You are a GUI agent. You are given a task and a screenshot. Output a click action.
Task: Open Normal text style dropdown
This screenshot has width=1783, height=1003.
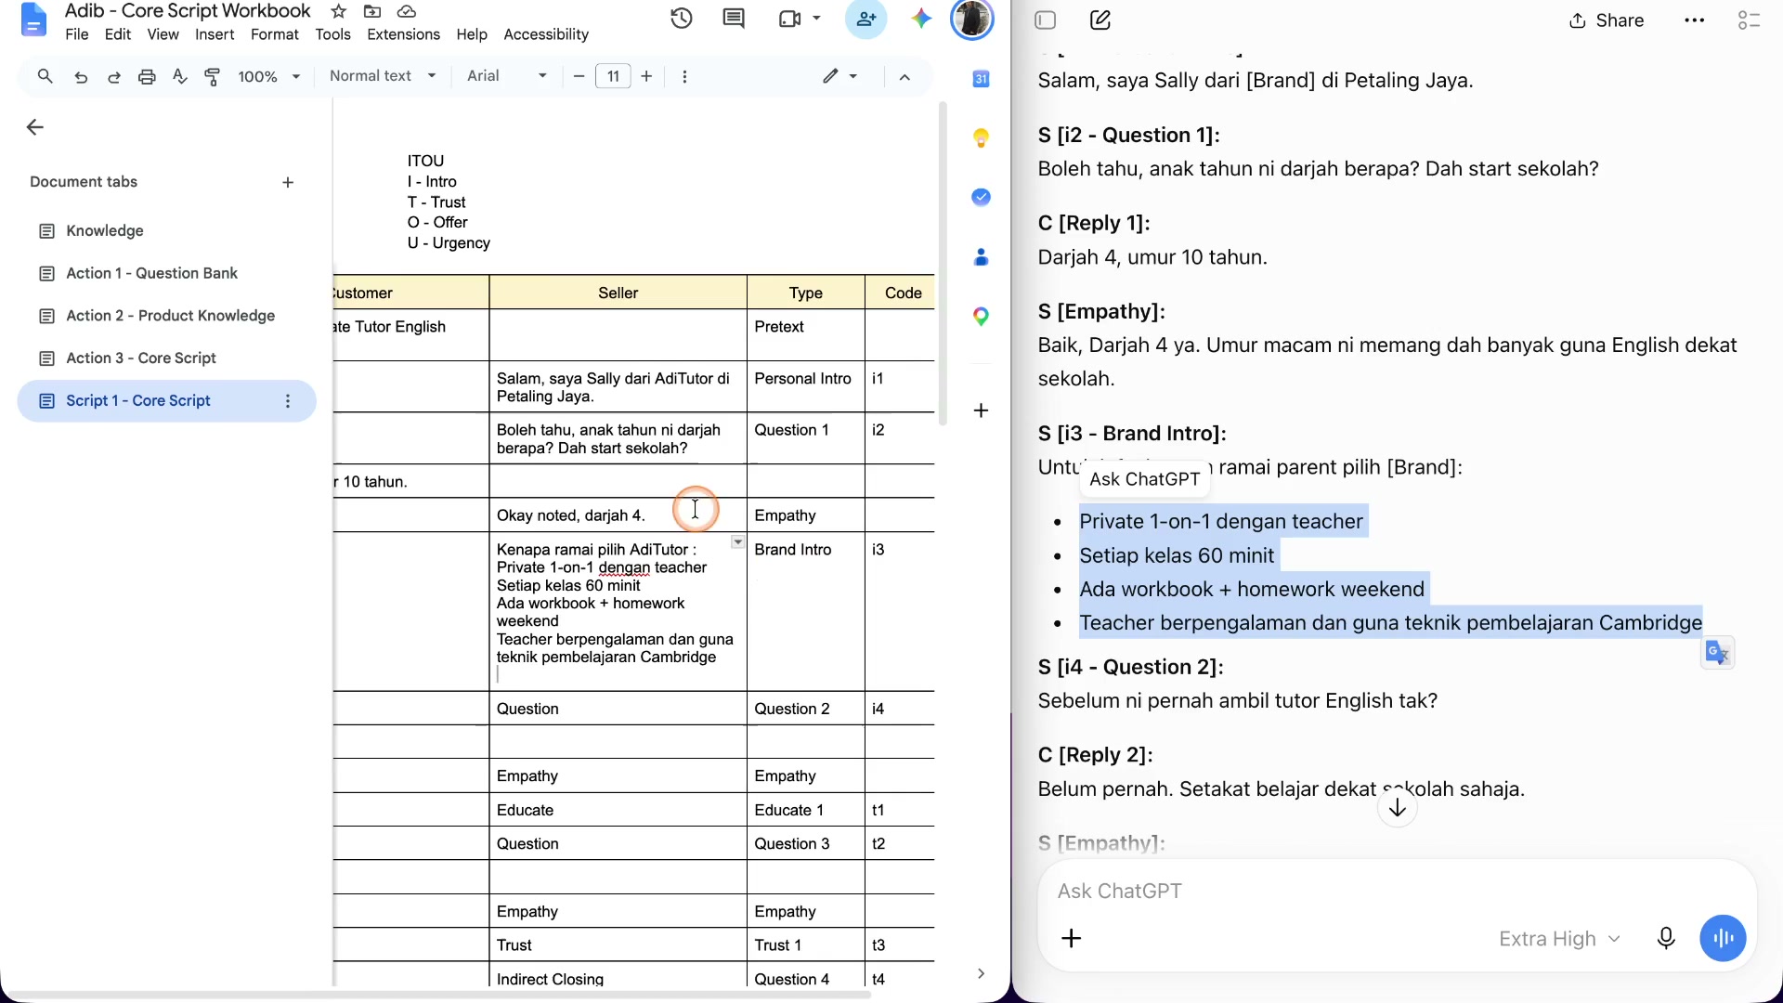click(x=383, y=76)
